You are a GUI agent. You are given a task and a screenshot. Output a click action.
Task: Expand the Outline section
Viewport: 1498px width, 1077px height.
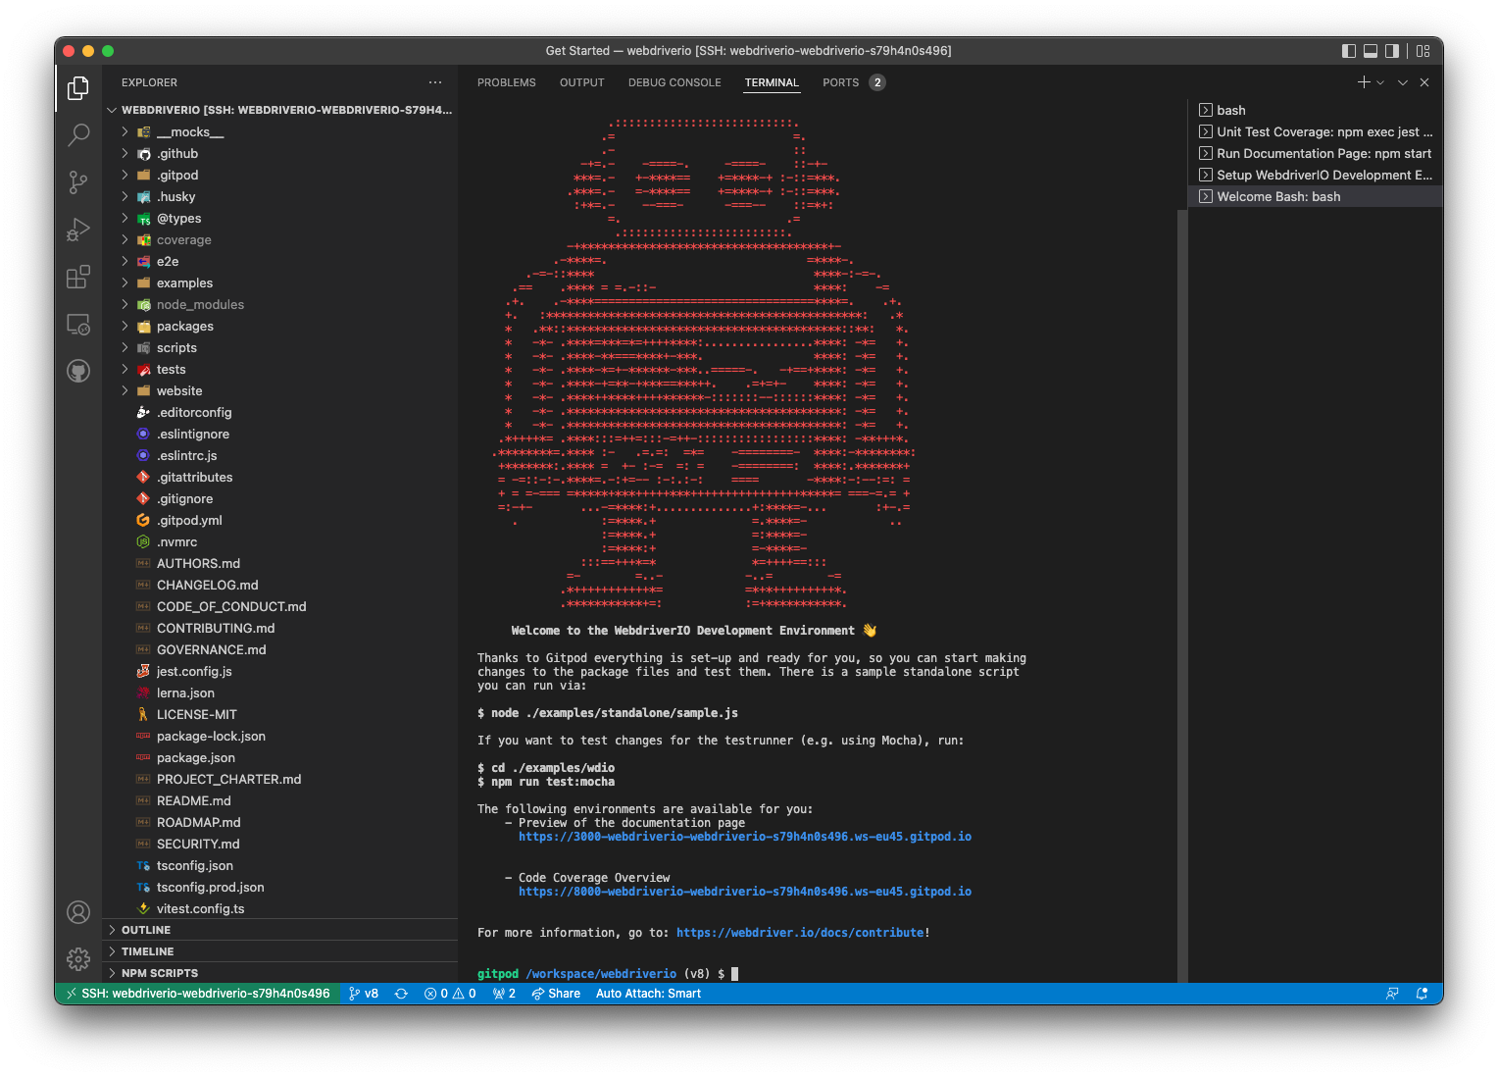point(280,930)
